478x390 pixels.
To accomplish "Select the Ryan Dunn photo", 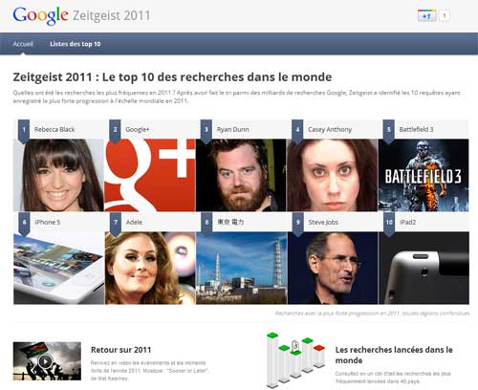I will point(241,175).
